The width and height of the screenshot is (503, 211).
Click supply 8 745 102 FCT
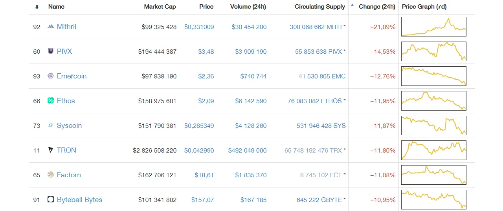tap(321, 175)
